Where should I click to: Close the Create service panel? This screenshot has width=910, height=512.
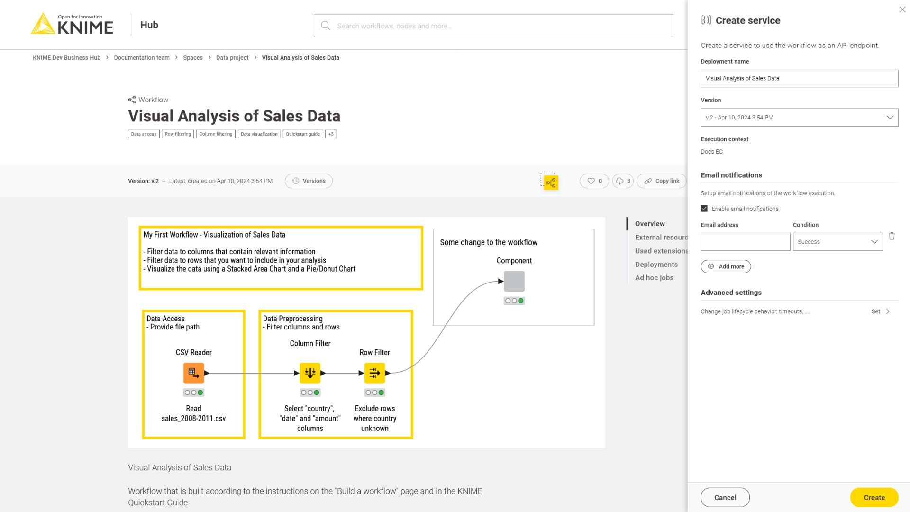tap(902, 9)
